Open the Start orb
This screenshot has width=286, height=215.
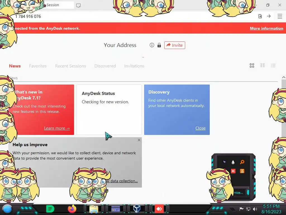[7, 209]
